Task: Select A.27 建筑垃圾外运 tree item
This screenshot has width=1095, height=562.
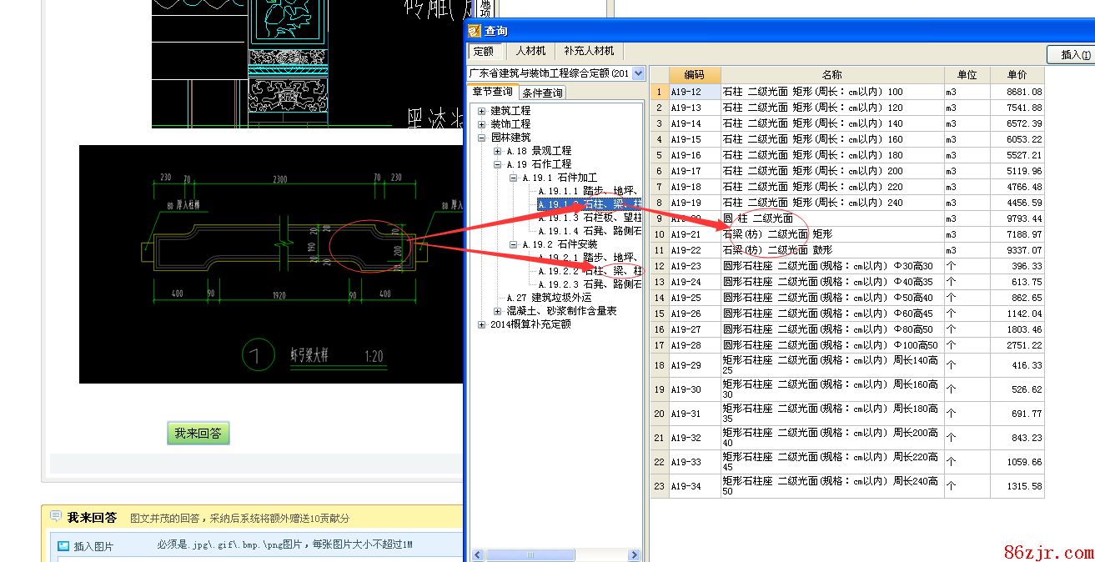Action: (x=548, y=298)
